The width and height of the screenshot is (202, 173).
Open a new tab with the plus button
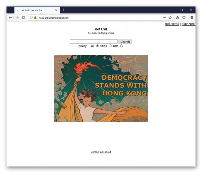click(63, 10)
